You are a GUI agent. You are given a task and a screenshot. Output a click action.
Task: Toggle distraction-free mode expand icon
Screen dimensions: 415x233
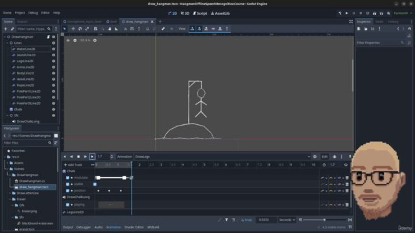tap(351, 21)
